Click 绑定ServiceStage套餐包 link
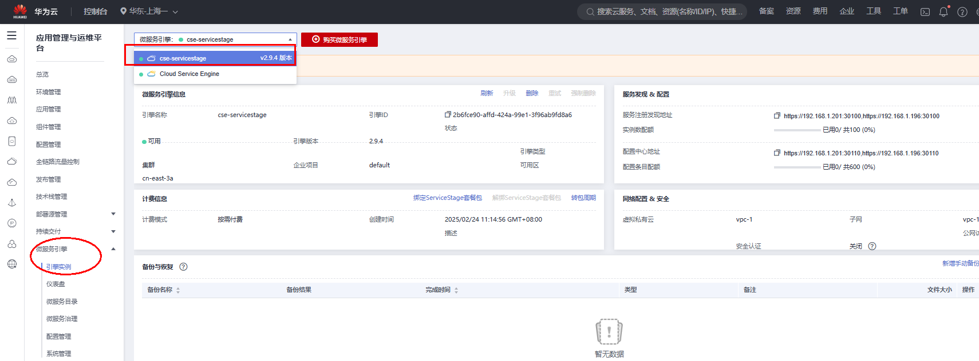Screen dimensions: 979x361 click(448, 198)
